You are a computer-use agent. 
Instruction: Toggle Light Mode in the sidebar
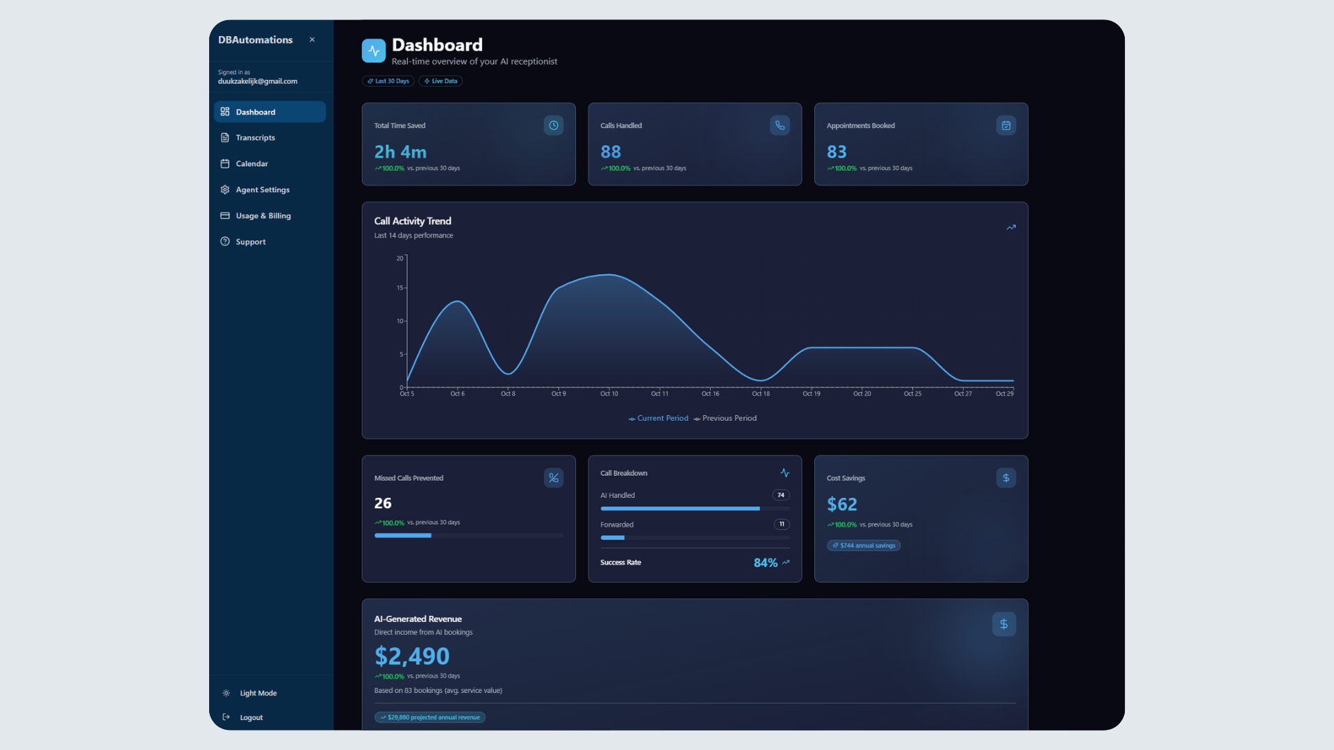click(x=258, y=692)
